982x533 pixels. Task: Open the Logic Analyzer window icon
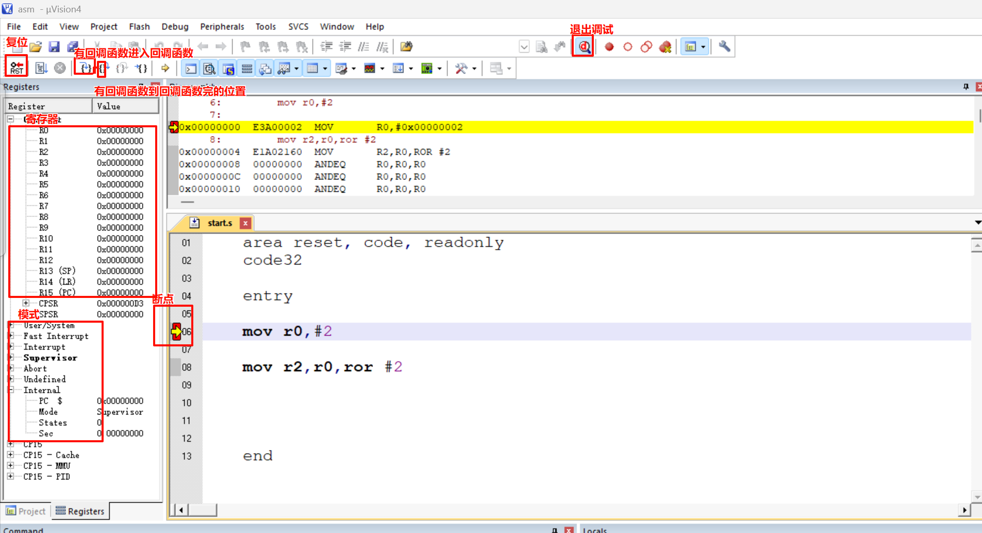pyautogui.click(x=369, y=68)
